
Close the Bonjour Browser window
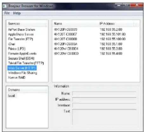click(137, 5)
